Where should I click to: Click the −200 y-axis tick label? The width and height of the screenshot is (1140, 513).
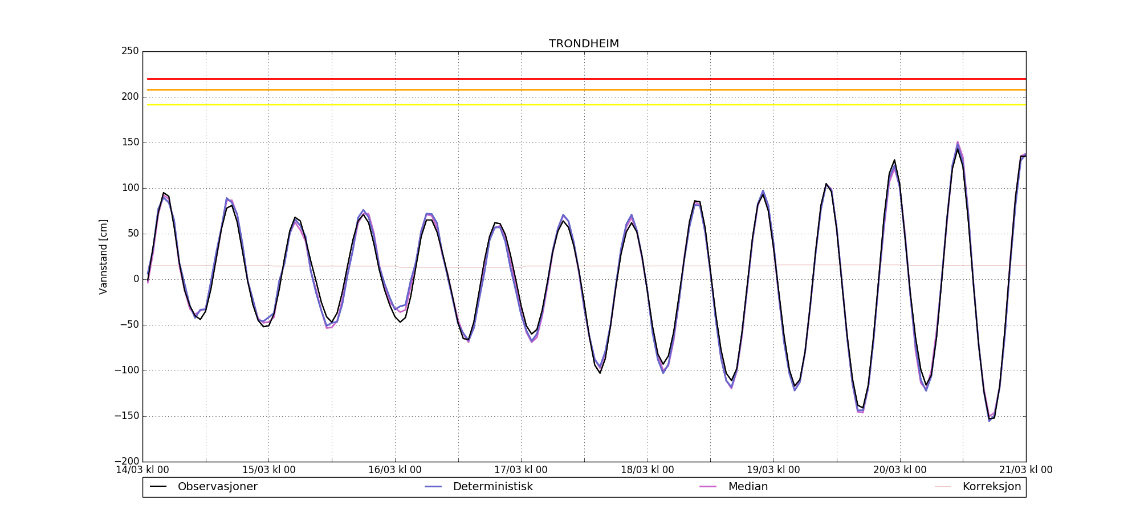(x=127, y=461)
